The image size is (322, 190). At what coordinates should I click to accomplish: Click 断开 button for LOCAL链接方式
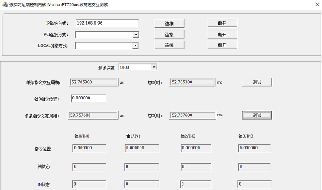[222, 45]
